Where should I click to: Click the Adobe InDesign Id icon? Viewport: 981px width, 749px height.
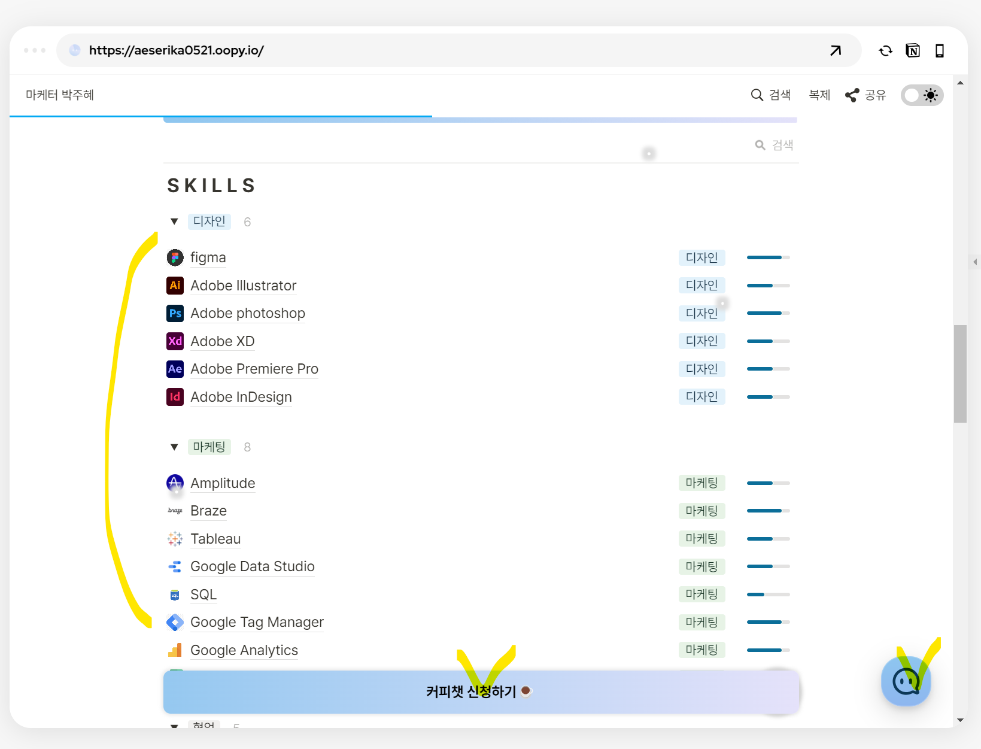click(x=175, y=397)
